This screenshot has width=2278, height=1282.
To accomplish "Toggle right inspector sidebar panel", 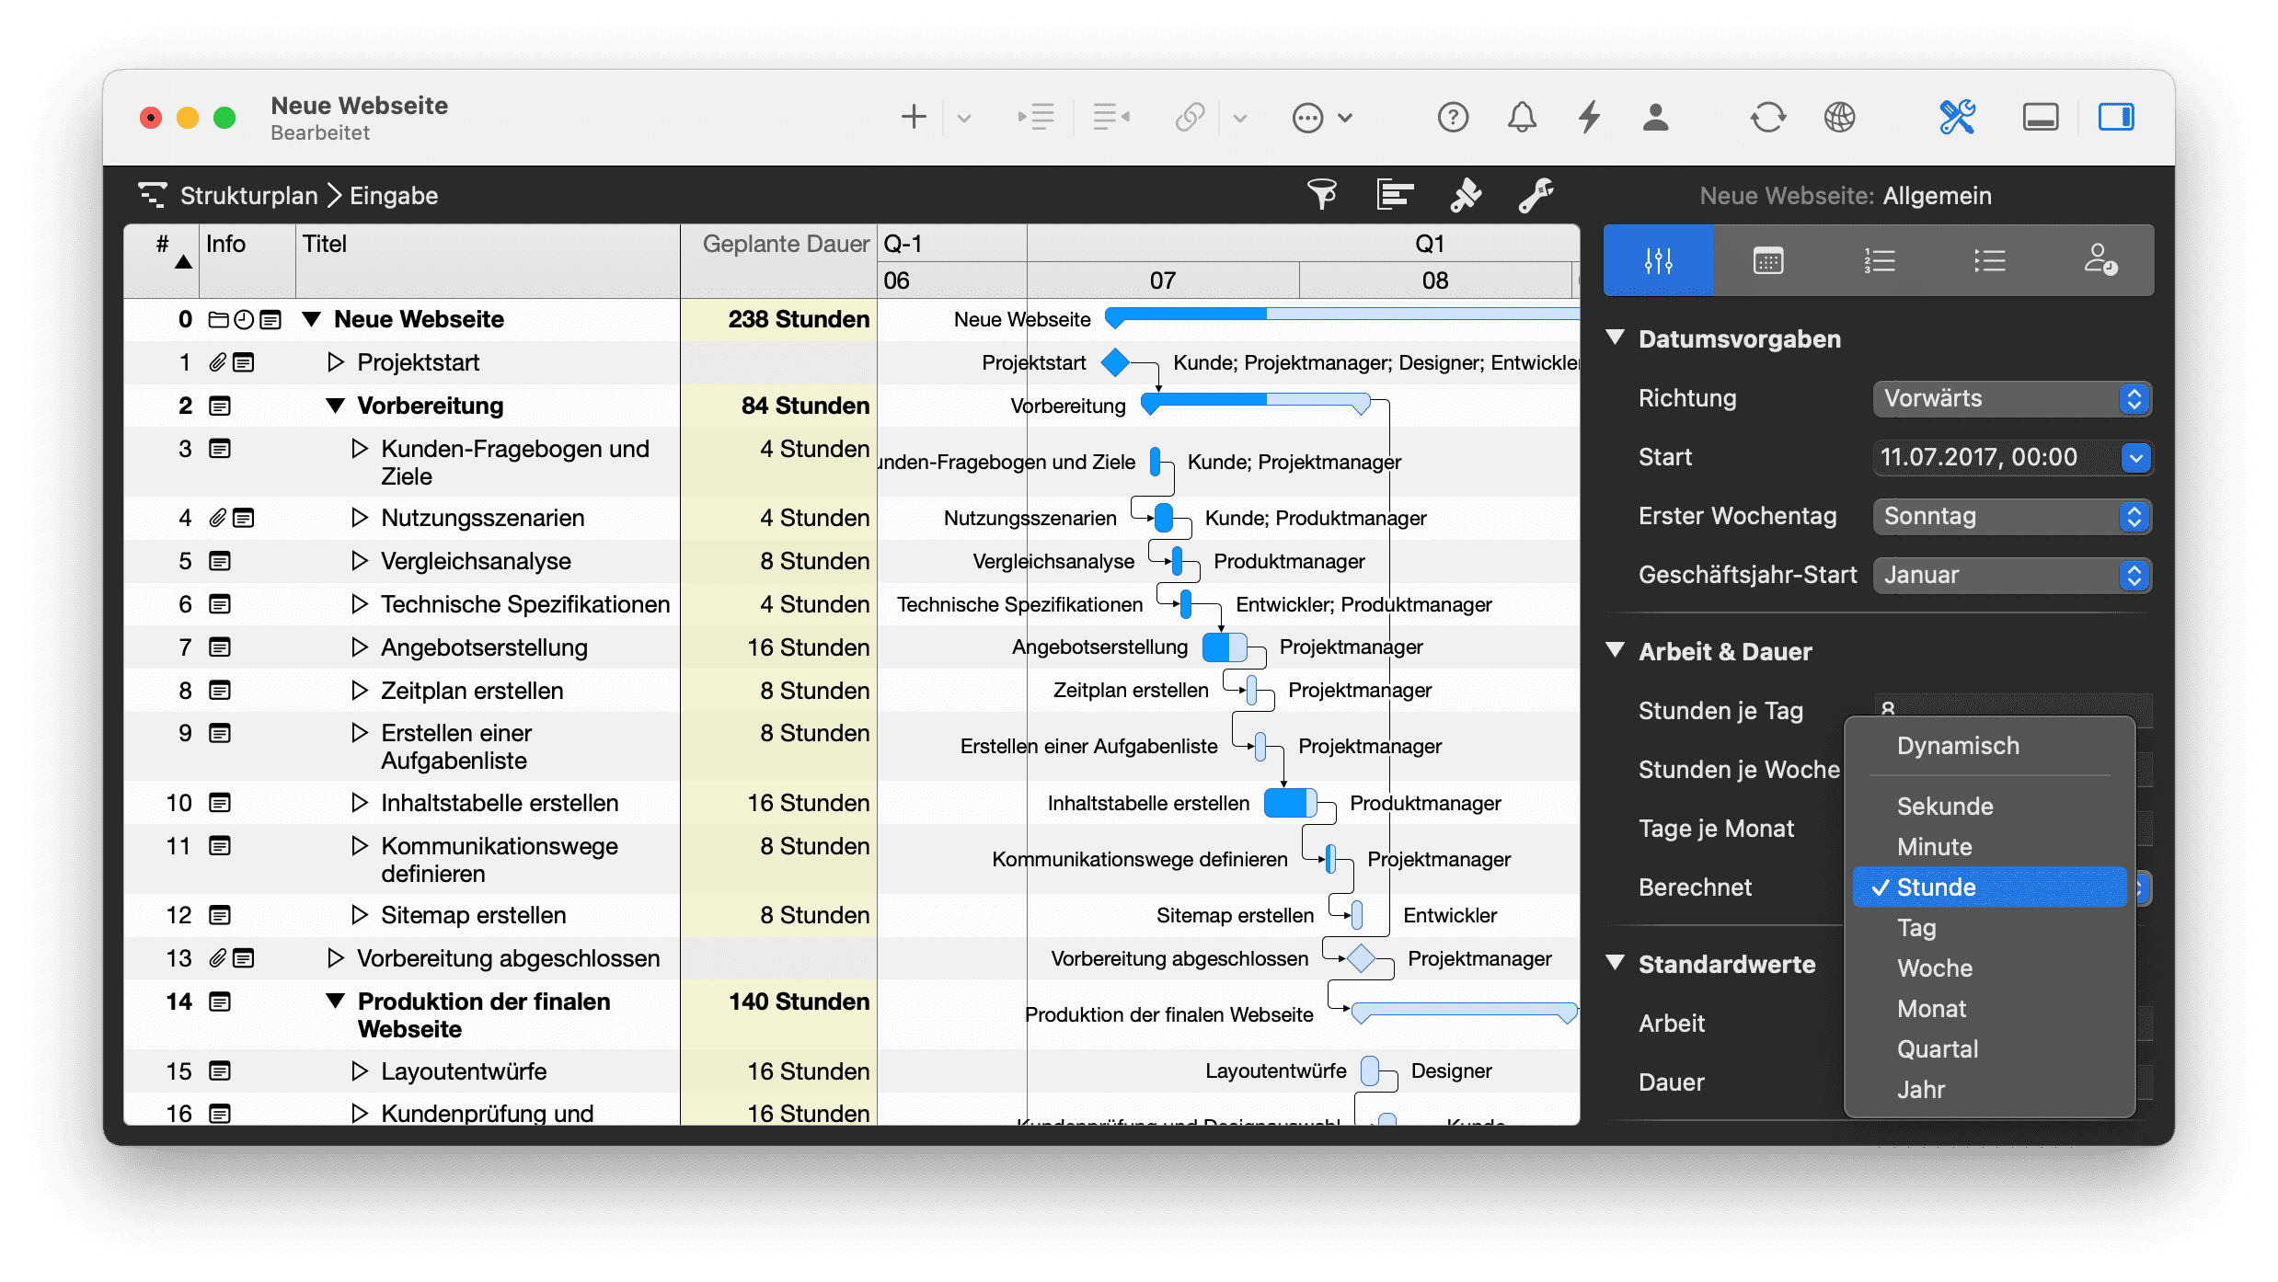I will pos(2115,117).
